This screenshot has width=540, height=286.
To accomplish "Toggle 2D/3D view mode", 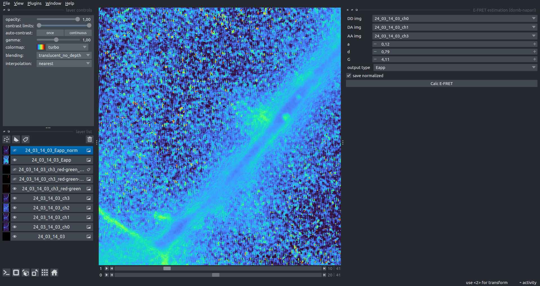I will [x=16, y=272].
